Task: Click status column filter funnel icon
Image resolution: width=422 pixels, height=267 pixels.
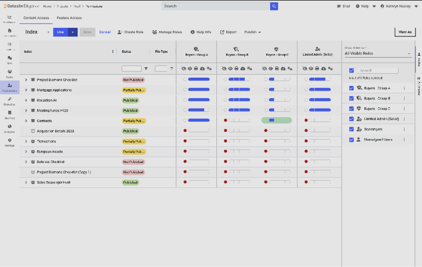Action: point(146,68)
